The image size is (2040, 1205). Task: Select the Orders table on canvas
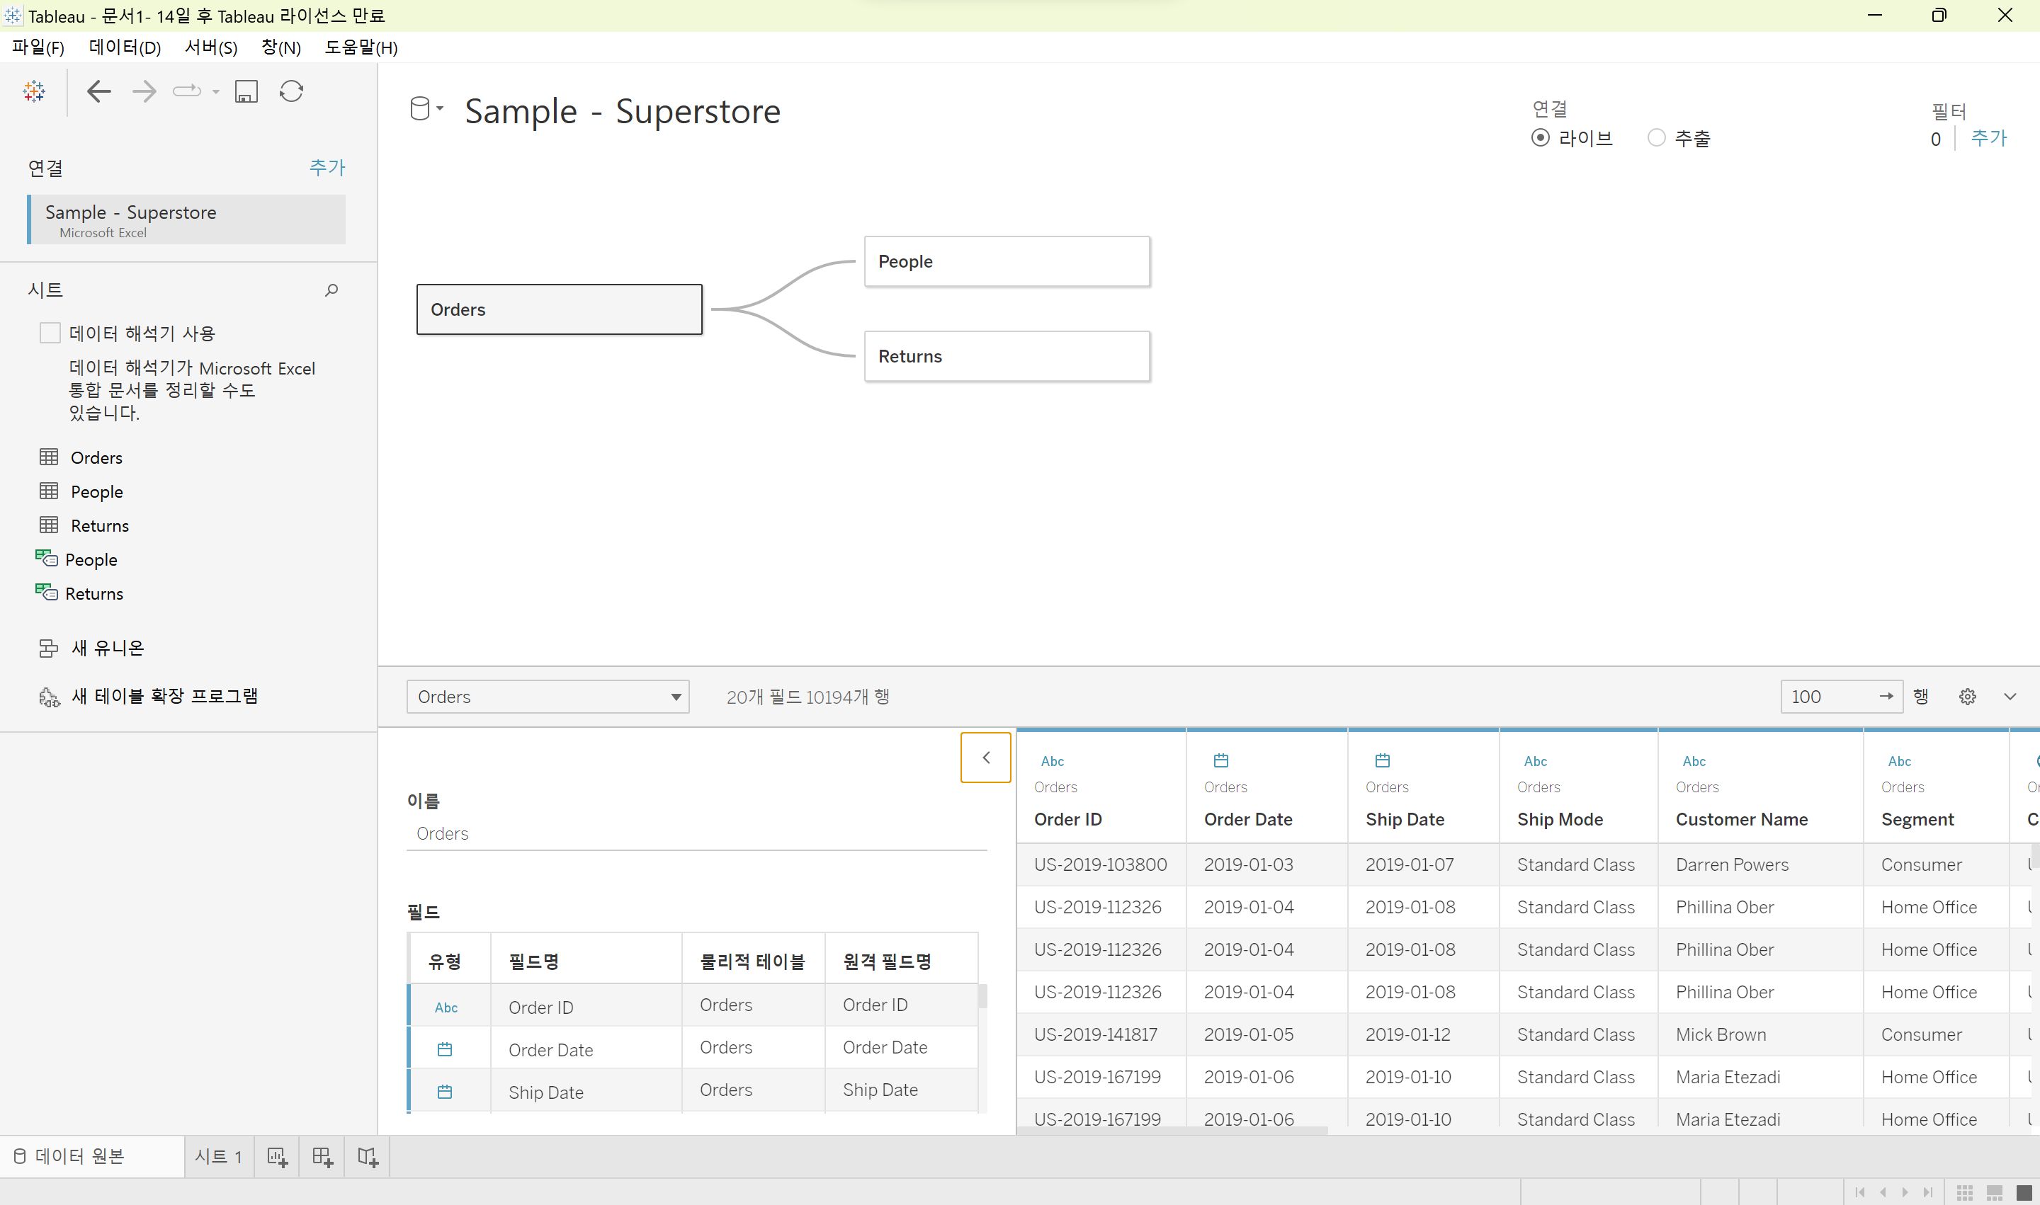560,309
